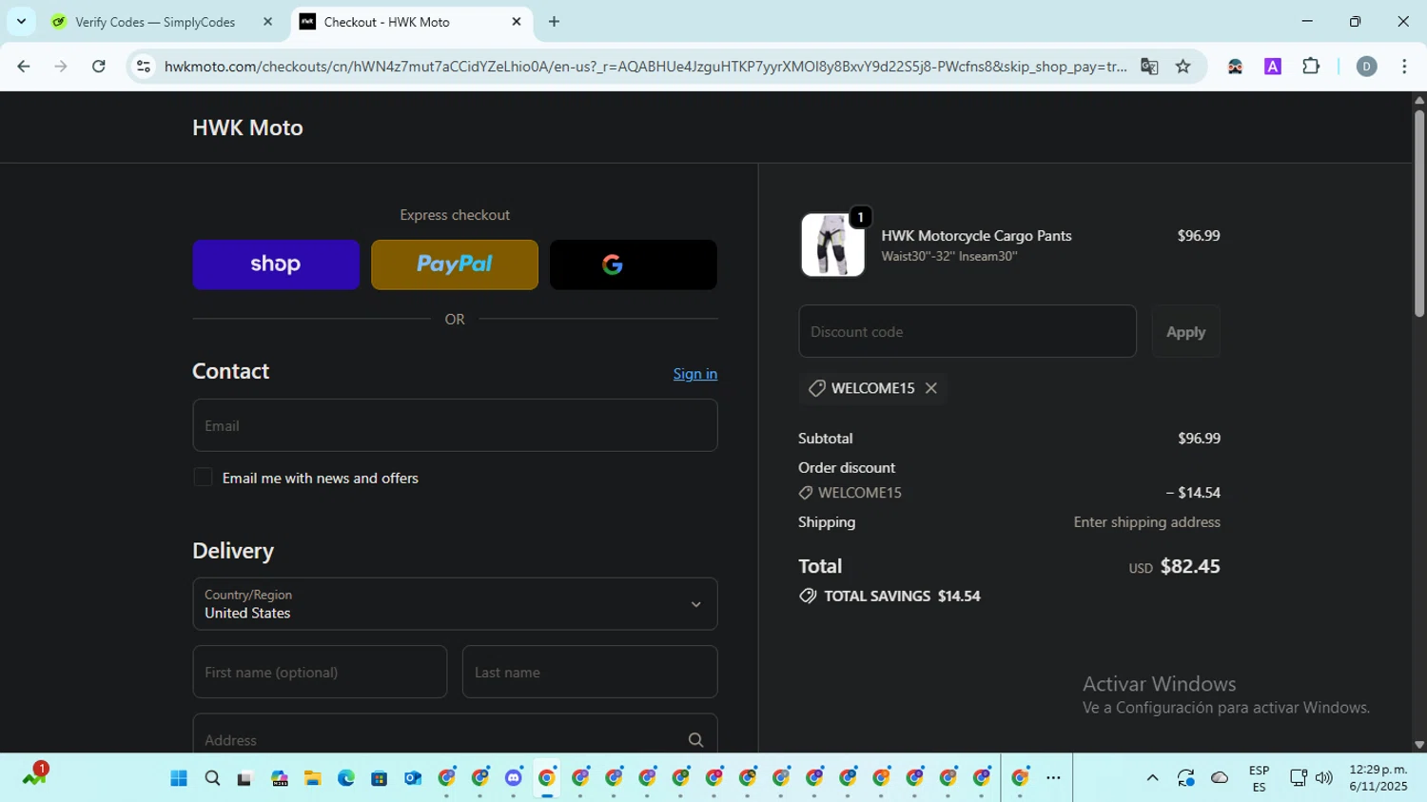1427x802 pixels.
Task: Open Outlook from the taskbar
Action: pos(412,778)
